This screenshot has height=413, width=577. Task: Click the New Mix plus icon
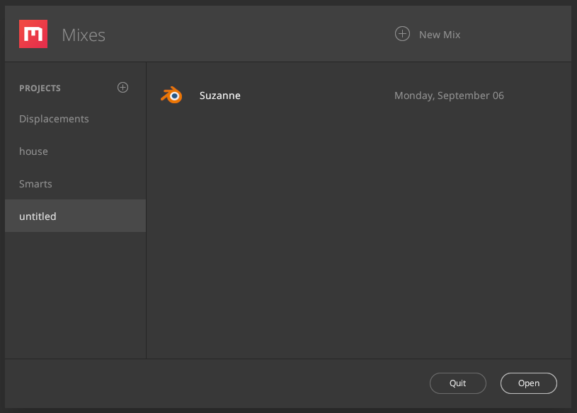(x=402, y=34)
